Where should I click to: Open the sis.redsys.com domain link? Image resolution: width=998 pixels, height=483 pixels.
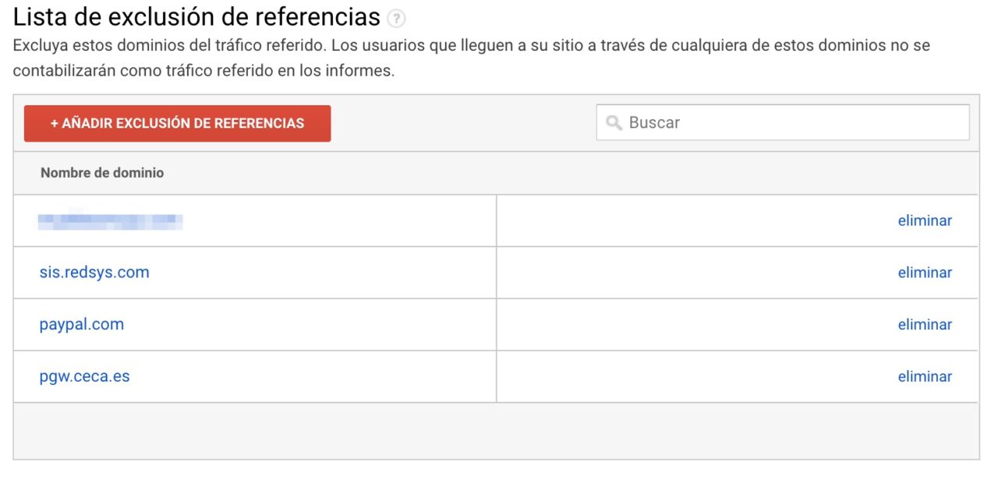pos(94,272)
